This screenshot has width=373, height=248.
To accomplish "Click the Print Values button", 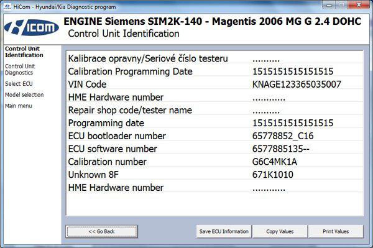I will point(336,232).
